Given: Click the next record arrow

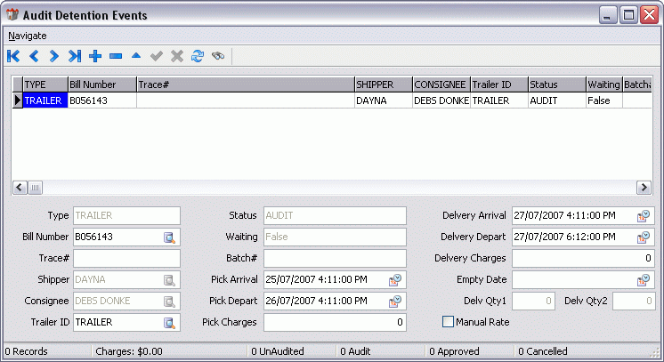Looking at the screenshot, I should coord(54,56).
